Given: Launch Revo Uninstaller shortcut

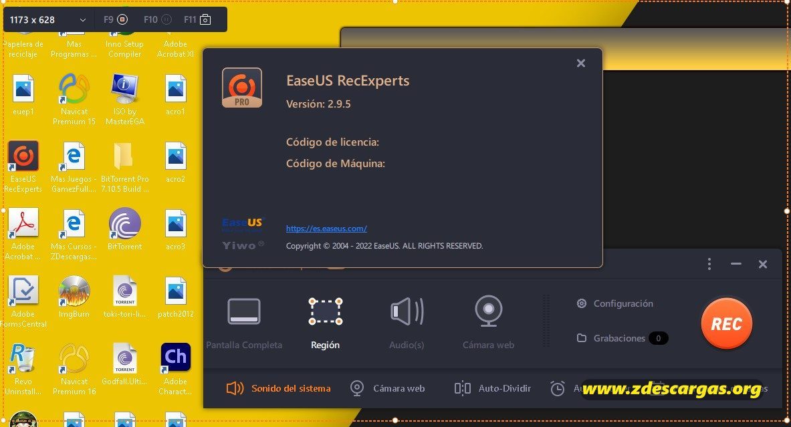Looking at the screenshot, I should [23, 369].
